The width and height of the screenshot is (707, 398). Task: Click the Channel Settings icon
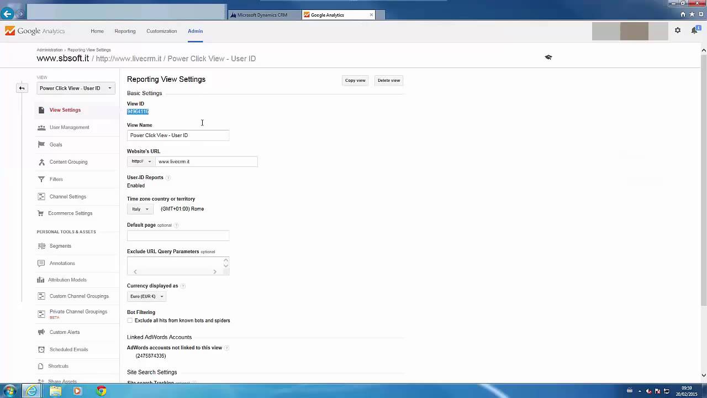point(41,197)
